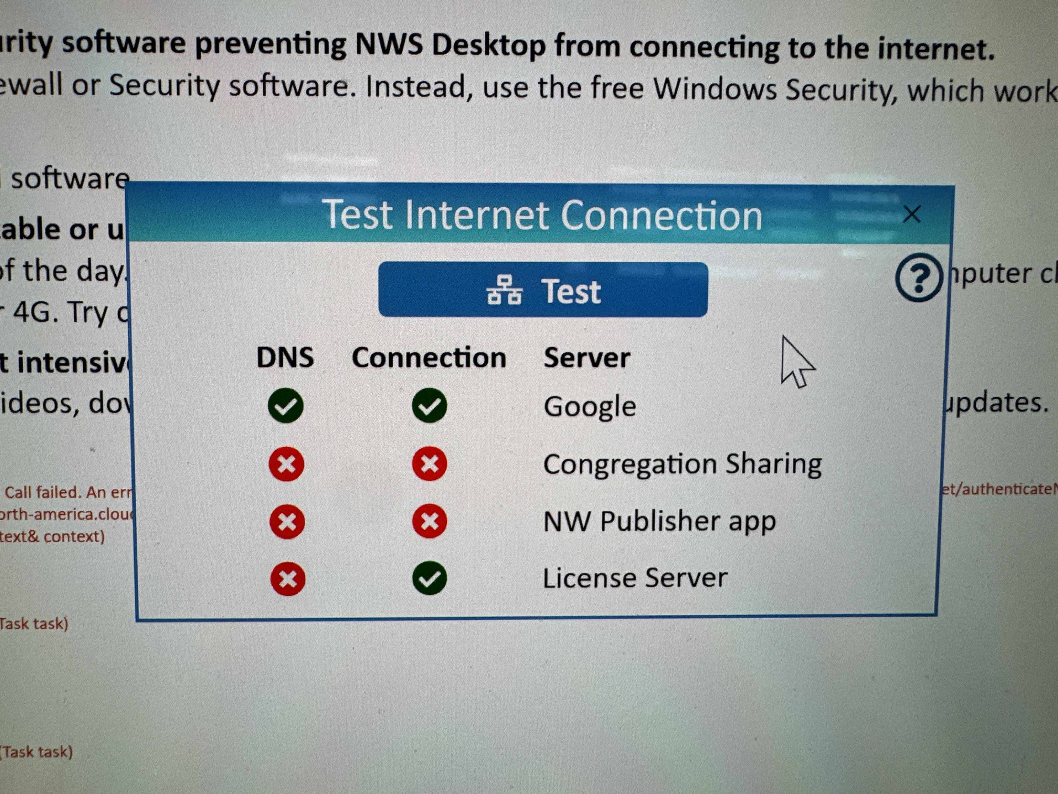Click Congregation Sharing Connection red X icon
Screen dimensions: 1058x794
pos(430,463)
